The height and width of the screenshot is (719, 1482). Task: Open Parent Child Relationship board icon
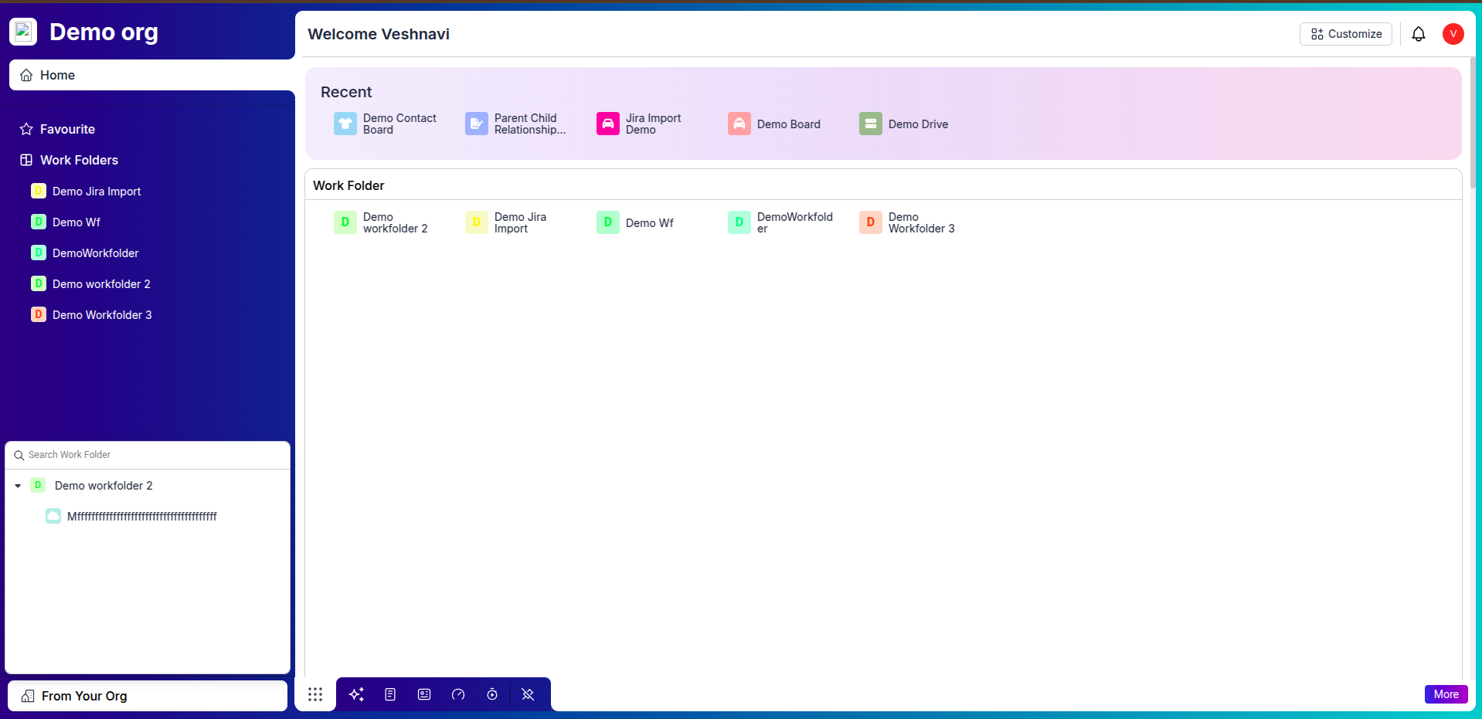coord(477,124)
